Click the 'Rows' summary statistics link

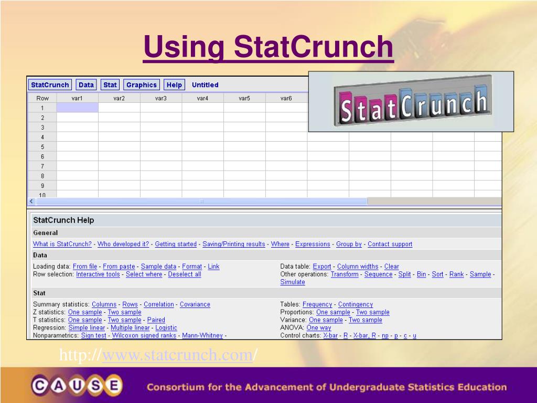(x=130, y=304)
